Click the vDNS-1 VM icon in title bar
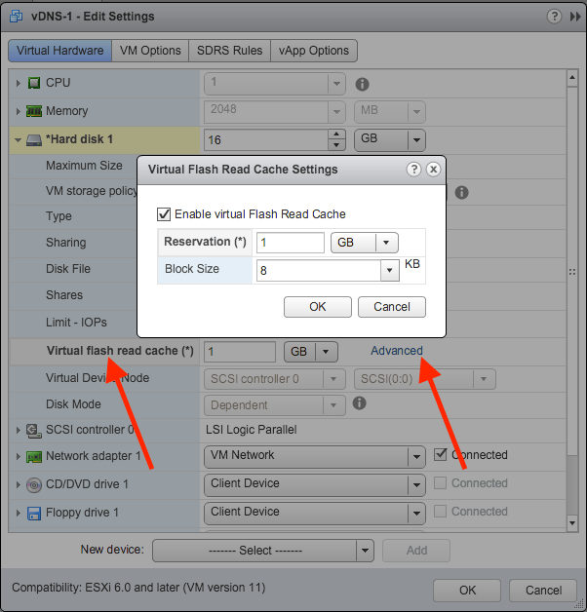 [16, 17]
